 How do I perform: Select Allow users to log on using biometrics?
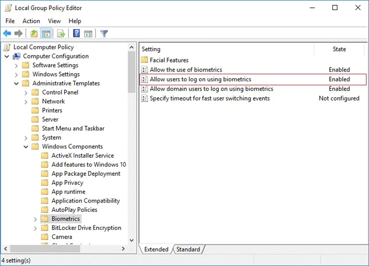[253, 80]
